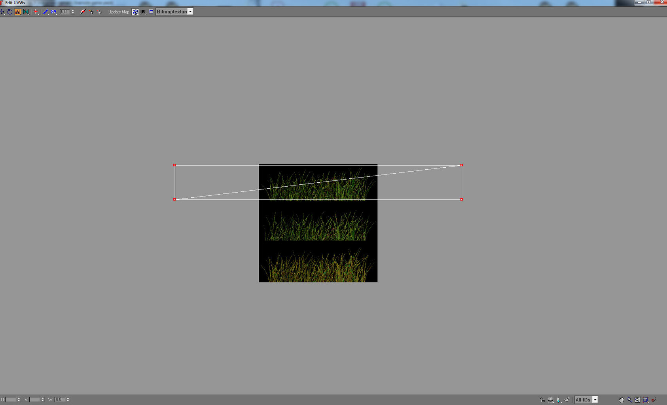This screenshot has width=667, height=405.
Task: Minimize the Edit UVWs window
Action: [640, 2]
